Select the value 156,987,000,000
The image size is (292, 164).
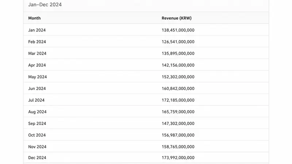[x=178, y=135]
